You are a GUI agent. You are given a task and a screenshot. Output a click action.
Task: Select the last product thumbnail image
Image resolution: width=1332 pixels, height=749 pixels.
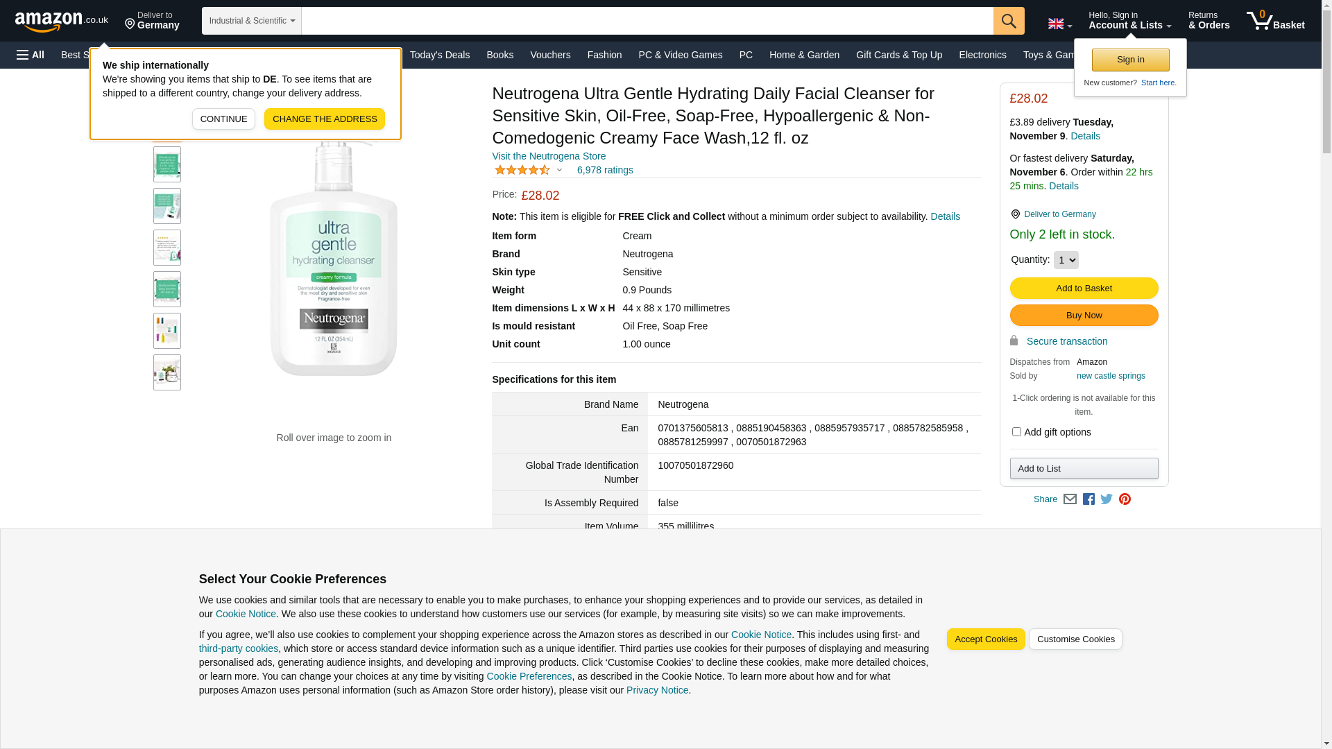[x=167, y=372]
